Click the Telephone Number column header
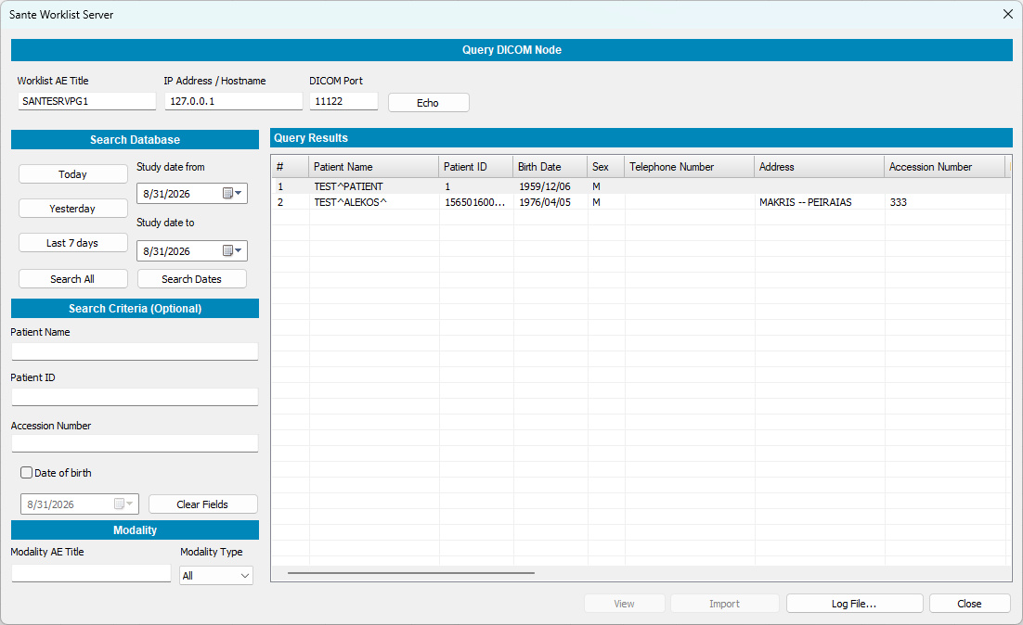 tap(690, 167)
